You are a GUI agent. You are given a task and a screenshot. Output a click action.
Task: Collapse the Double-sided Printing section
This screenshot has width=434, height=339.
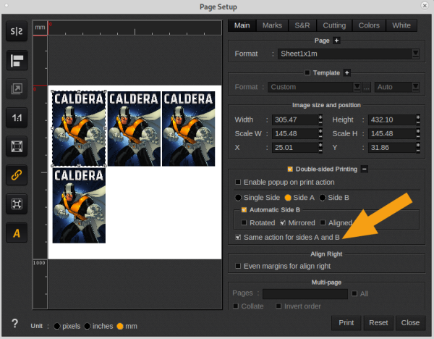pos(365,169)
